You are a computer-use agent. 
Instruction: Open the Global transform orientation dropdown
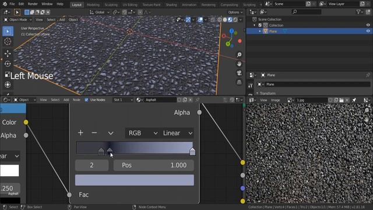pos(100,12)
